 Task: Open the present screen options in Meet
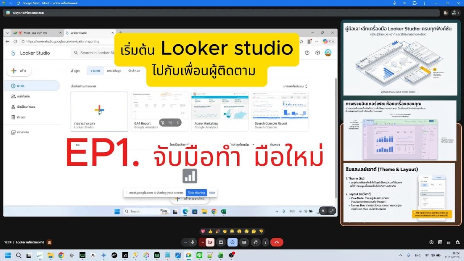click(x=221, y=242)
